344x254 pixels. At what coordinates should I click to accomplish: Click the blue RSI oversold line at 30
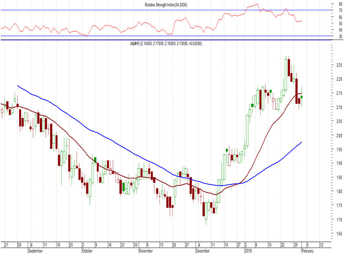tap(166, 36)
